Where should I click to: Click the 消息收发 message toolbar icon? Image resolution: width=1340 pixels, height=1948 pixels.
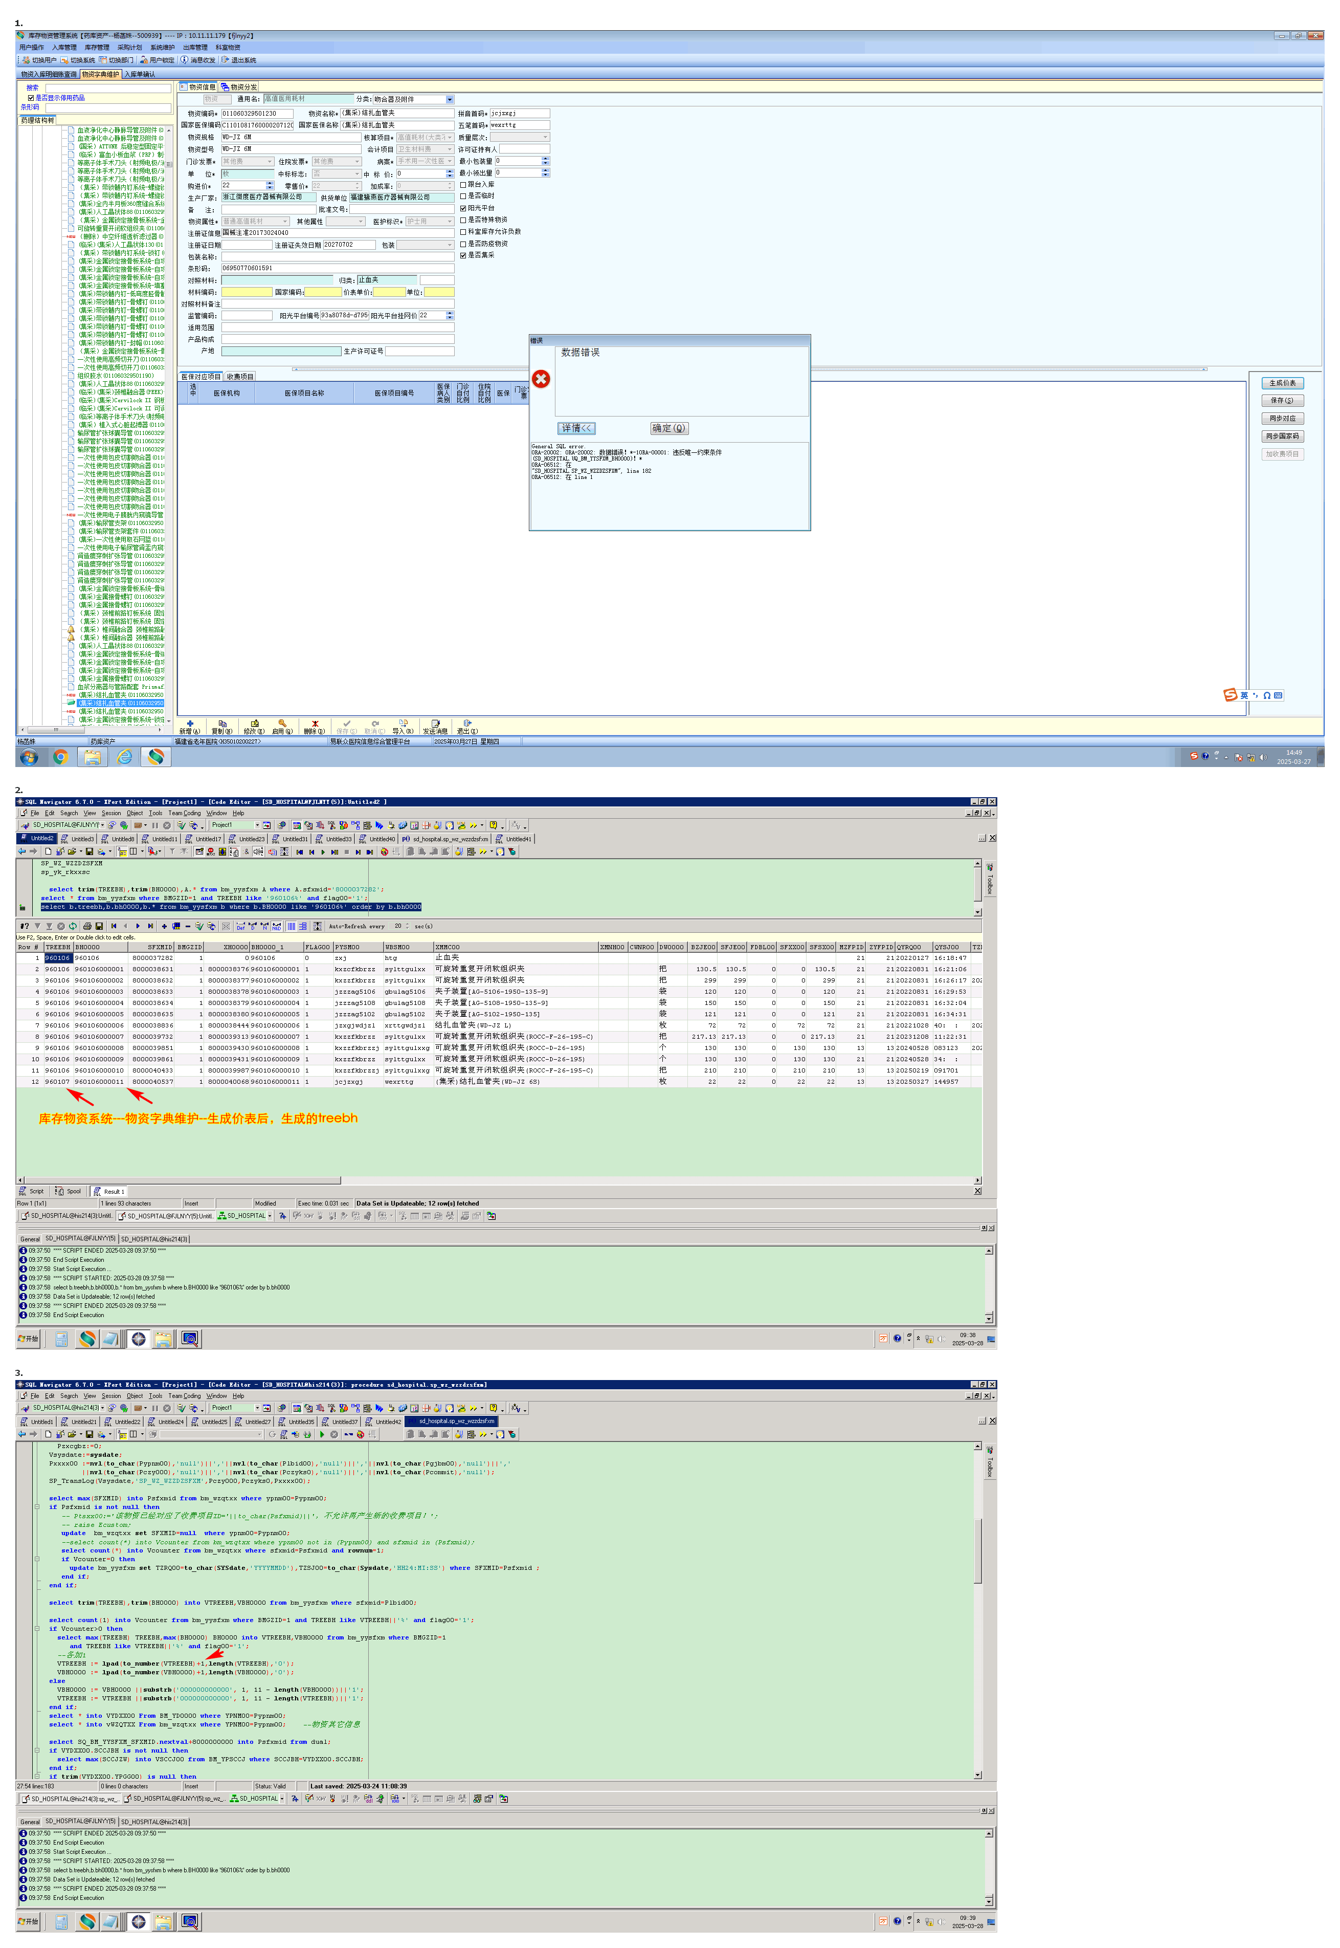[184, 60]
